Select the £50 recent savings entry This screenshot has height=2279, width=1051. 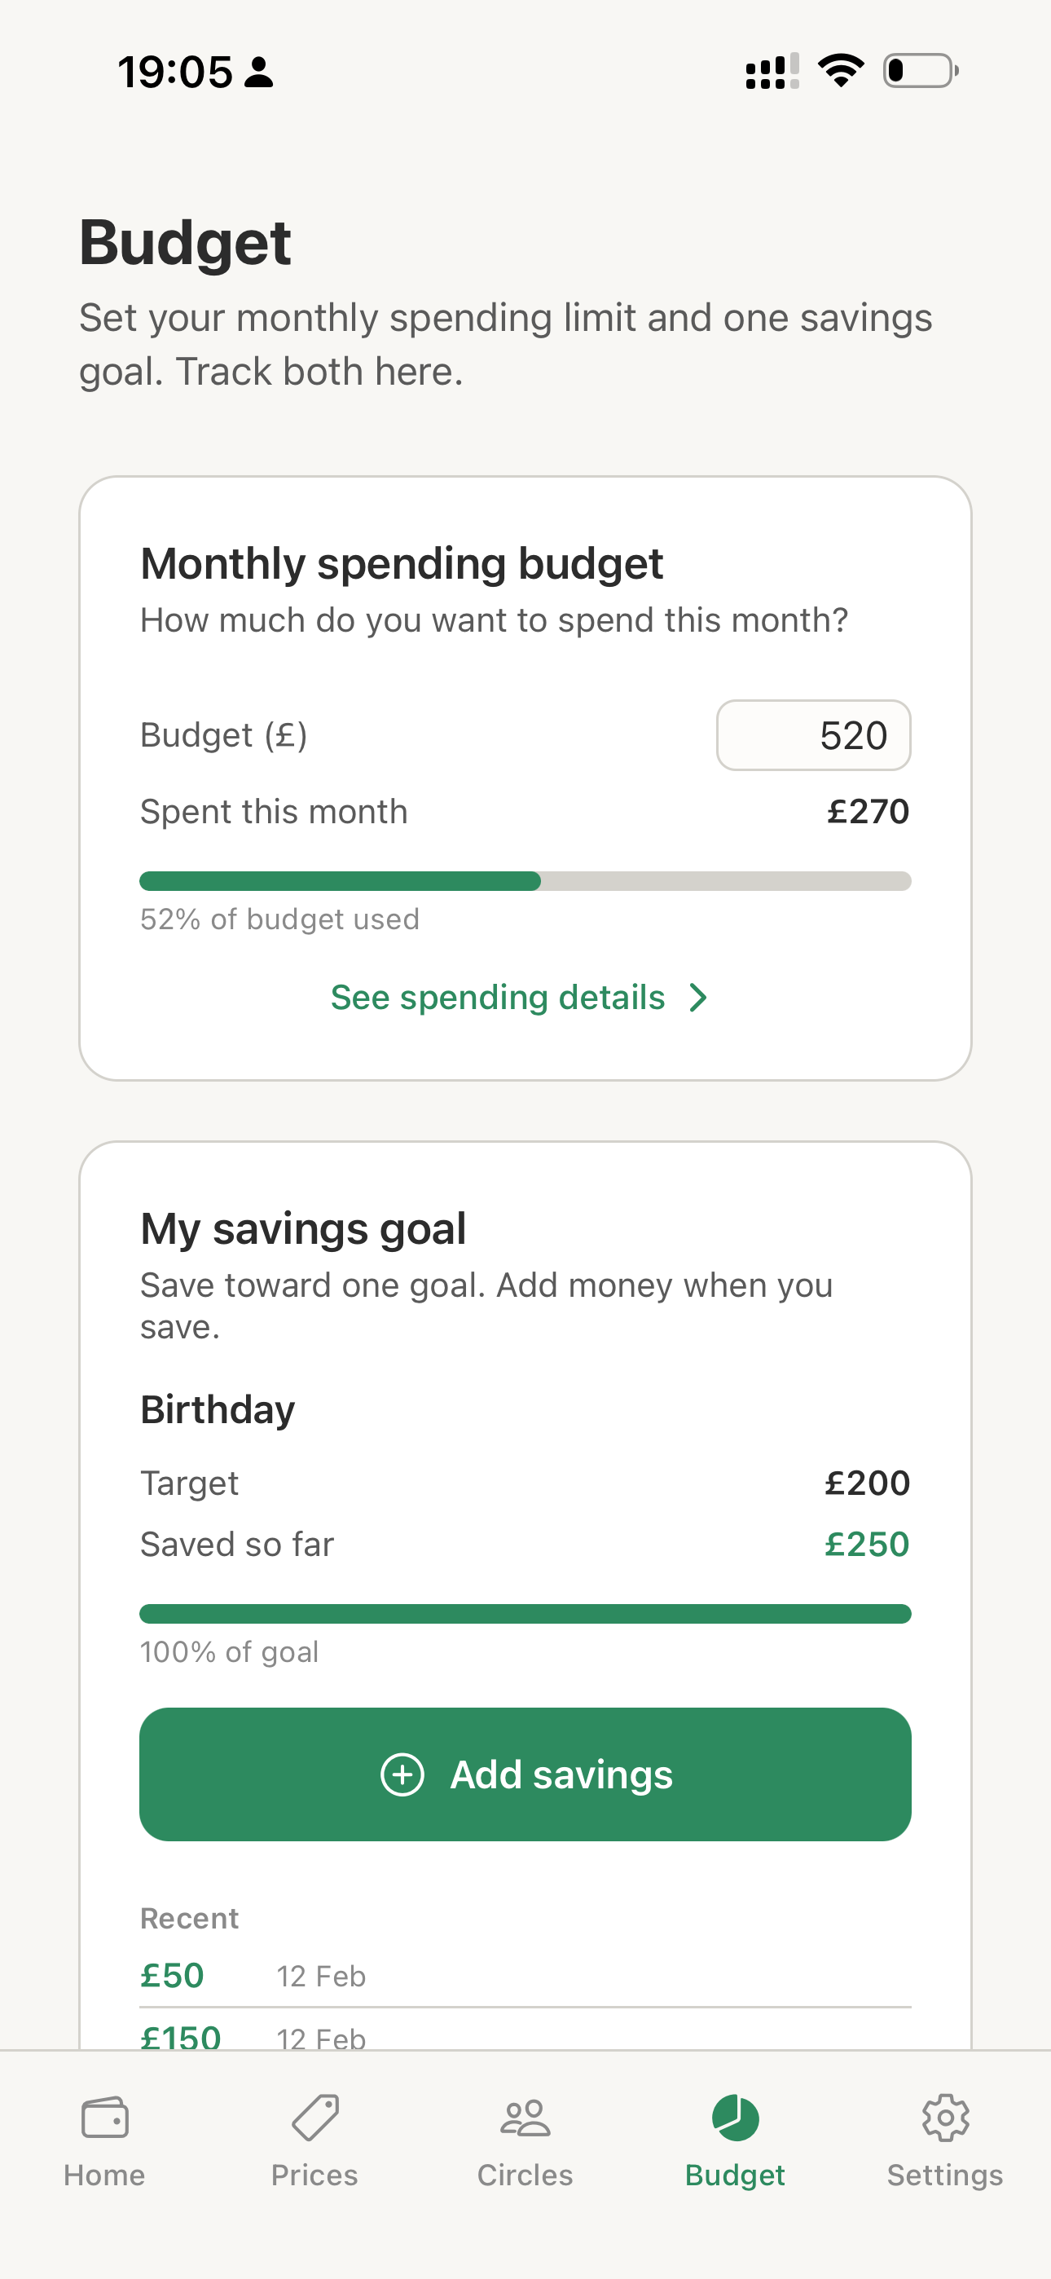[x=173, y=1976]
